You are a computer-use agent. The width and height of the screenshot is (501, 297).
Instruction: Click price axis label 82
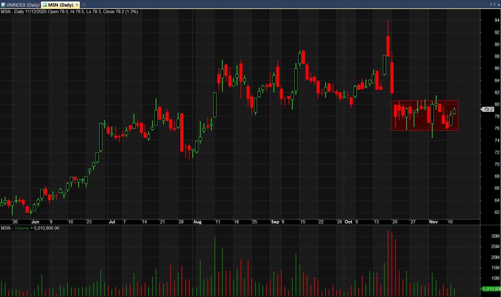coord(497,92)
